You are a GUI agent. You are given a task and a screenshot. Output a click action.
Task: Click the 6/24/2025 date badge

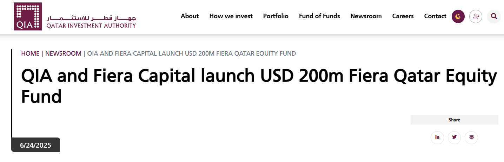(36, 145)
